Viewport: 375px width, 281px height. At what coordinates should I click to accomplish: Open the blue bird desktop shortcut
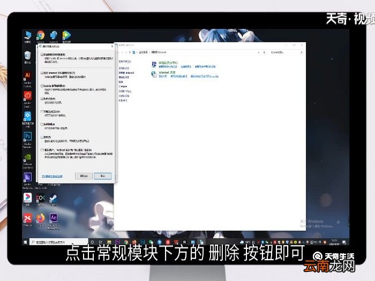tap(54, 37)
